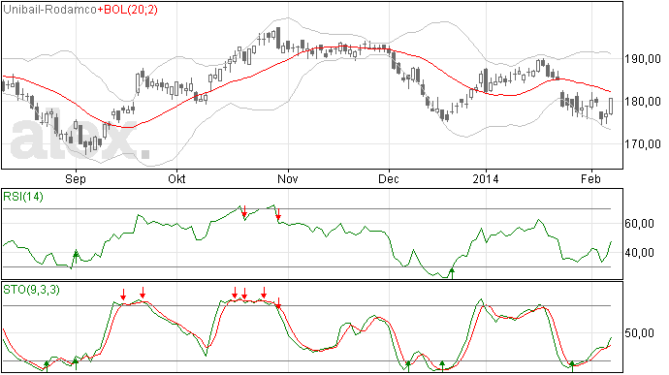The height and width of the screenshot is (375, 669).
Task: Click the RSI(14) indicator label
Action: 23,197
